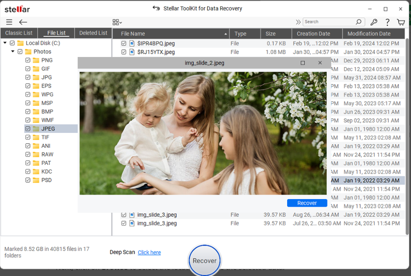Type a query in the Search field
This screenshot has height=276, width=411.
pyautogui.click(x=330, y=21)
